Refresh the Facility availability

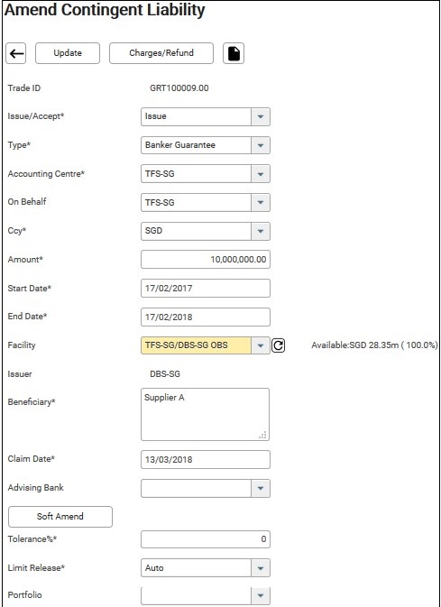pos(278,345)
